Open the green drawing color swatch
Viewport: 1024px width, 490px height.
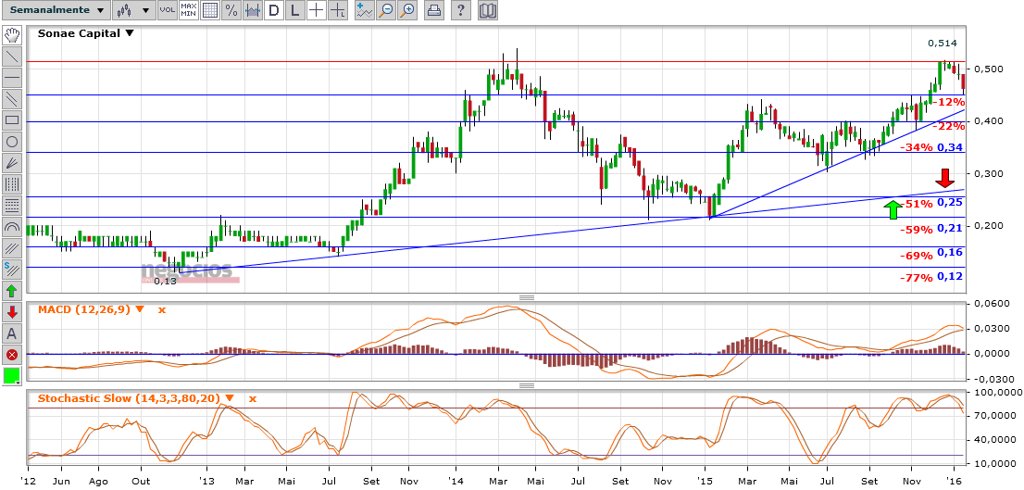pos(12,377)
